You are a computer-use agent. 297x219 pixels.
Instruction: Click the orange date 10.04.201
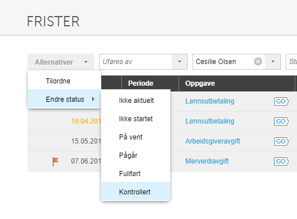click(86, 121)
